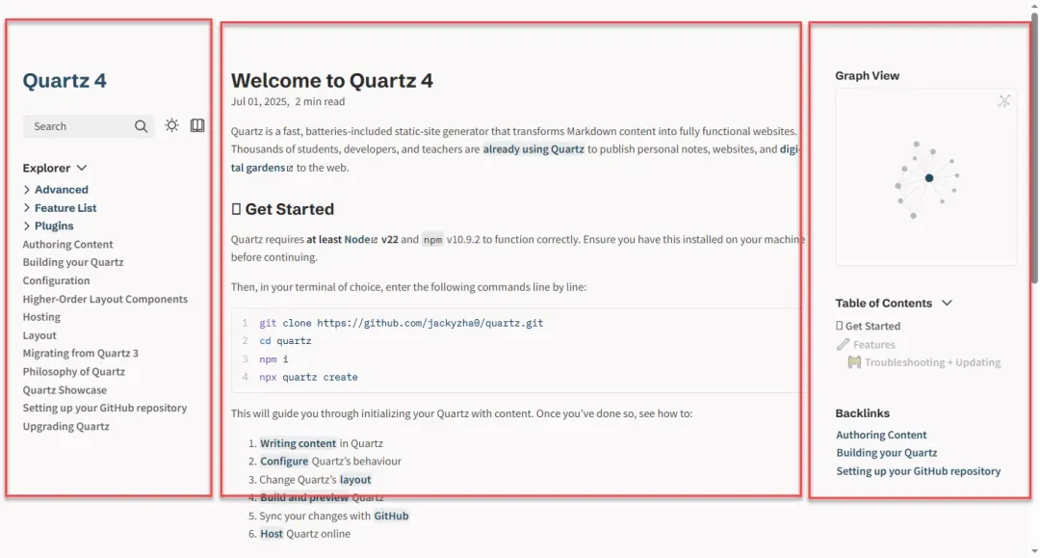Image resolution: width=1040 pixels, height=558 pixels.
Task: Click the search magnifier icon
Action: click(141, 126)
